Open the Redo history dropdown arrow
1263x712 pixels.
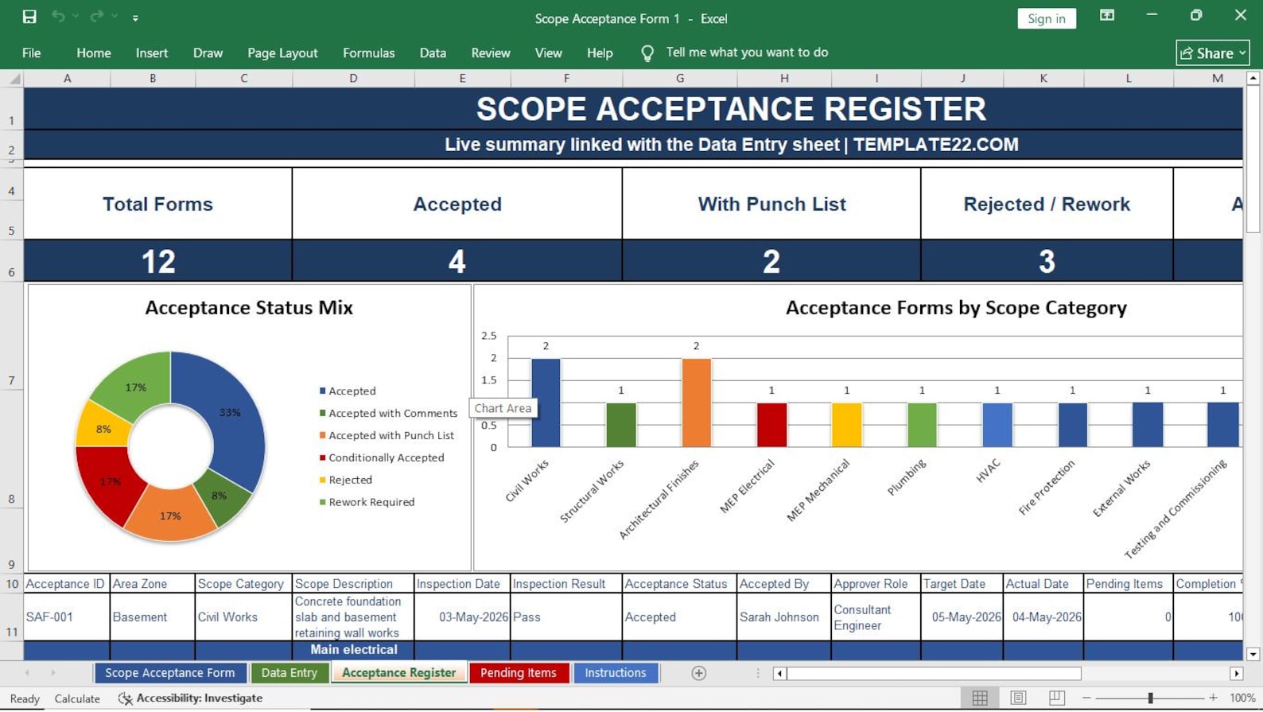point(115,17)
